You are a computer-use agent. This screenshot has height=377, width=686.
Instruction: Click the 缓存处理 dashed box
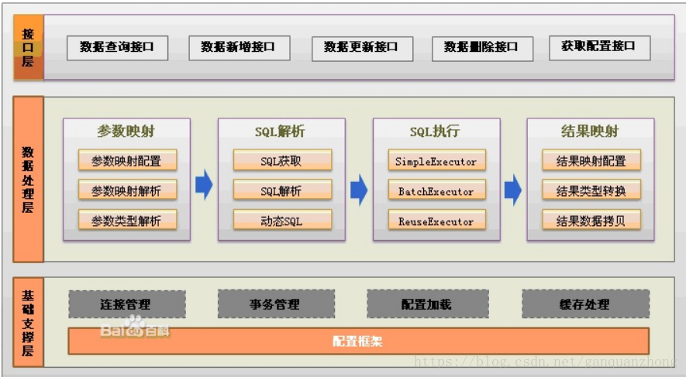(x=585, y=304)
